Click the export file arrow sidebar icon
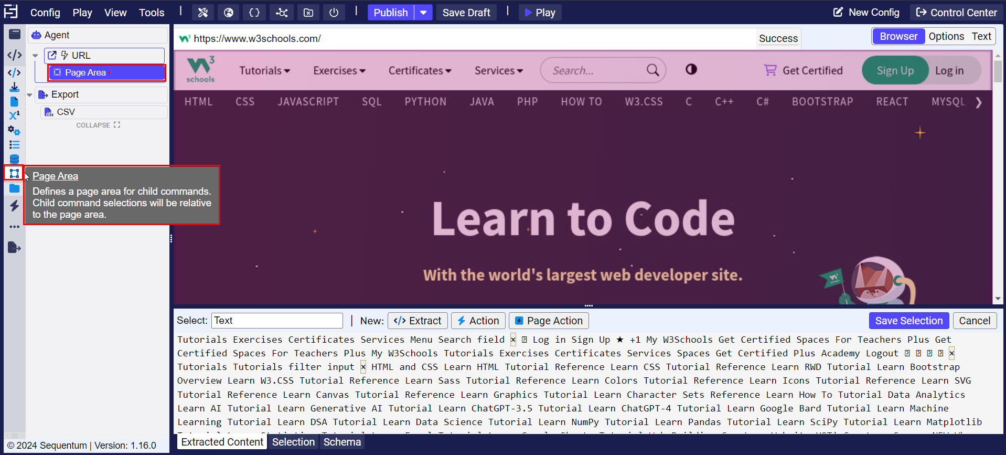Screen dimensions: 1006x455 [15, 248]
